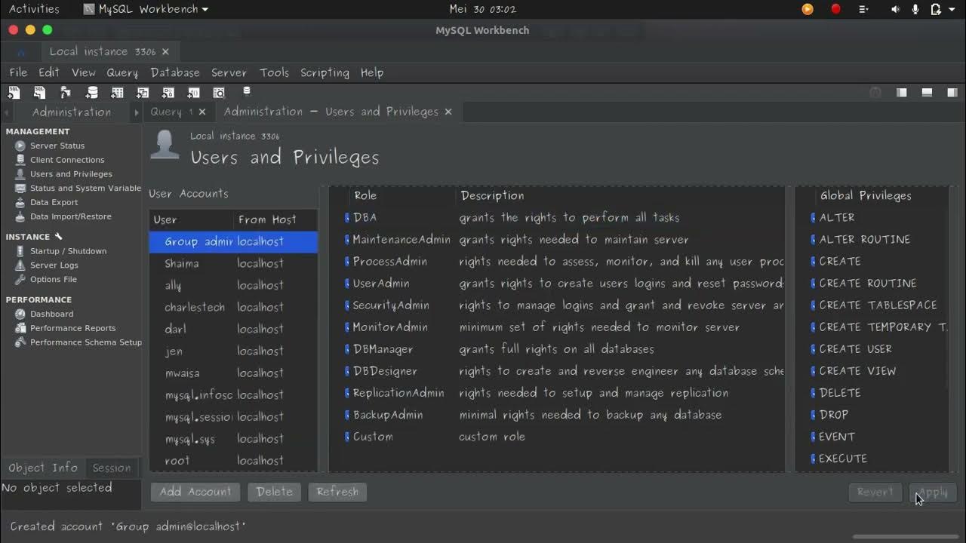Enable the DROP global privilege
The image size is (966, 543).
(x=814, y=414)
